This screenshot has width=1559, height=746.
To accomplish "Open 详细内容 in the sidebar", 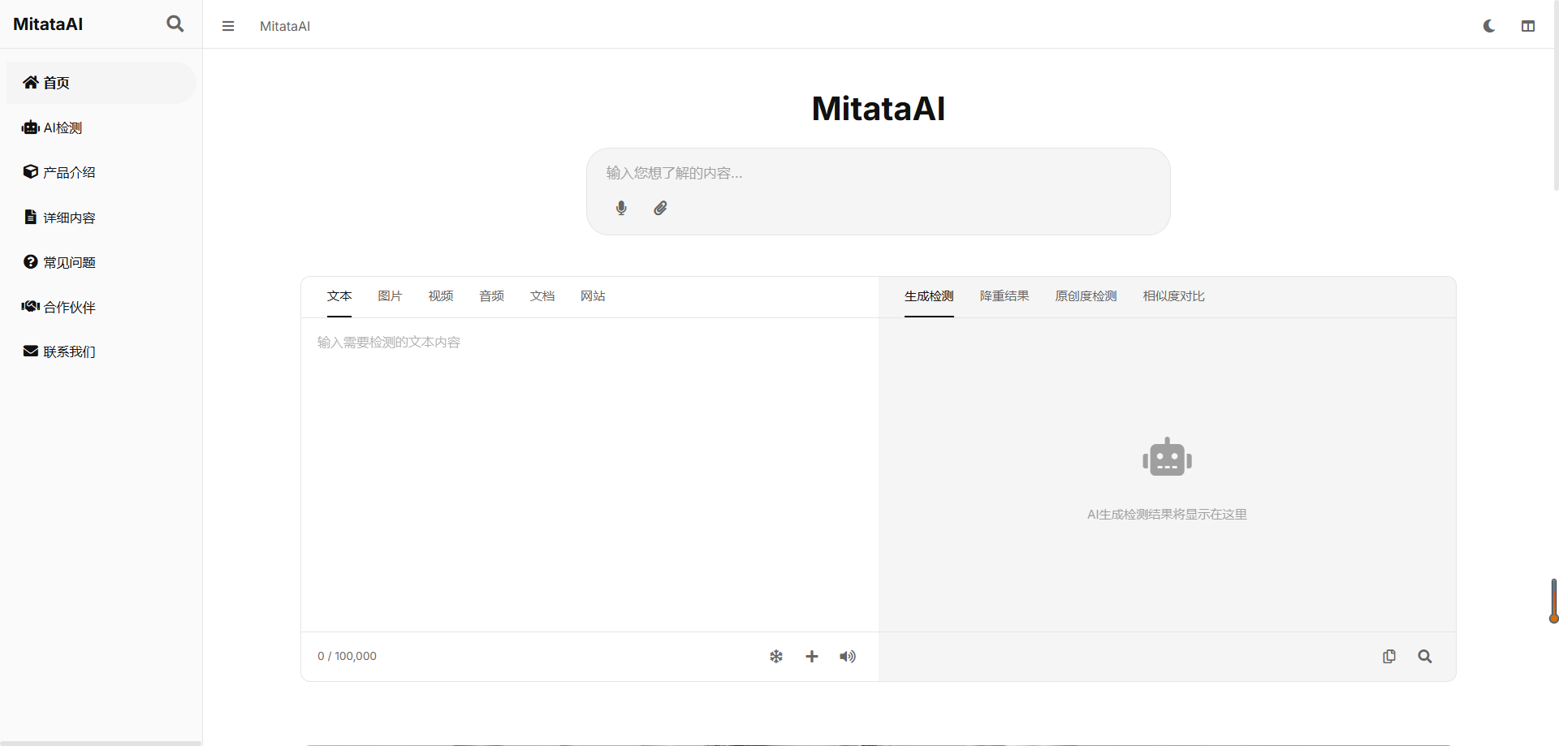I will coord(101,218).
